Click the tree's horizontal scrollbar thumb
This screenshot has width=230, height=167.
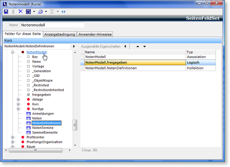35,150
